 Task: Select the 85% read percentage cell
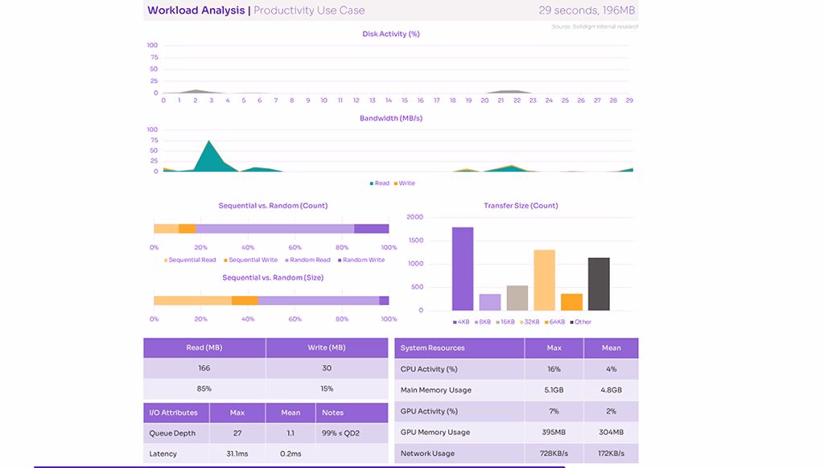204,388
